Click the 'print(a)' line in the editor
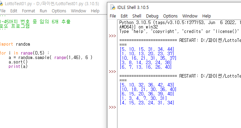The width and height of the screenshot is (241, 128). 18,67
